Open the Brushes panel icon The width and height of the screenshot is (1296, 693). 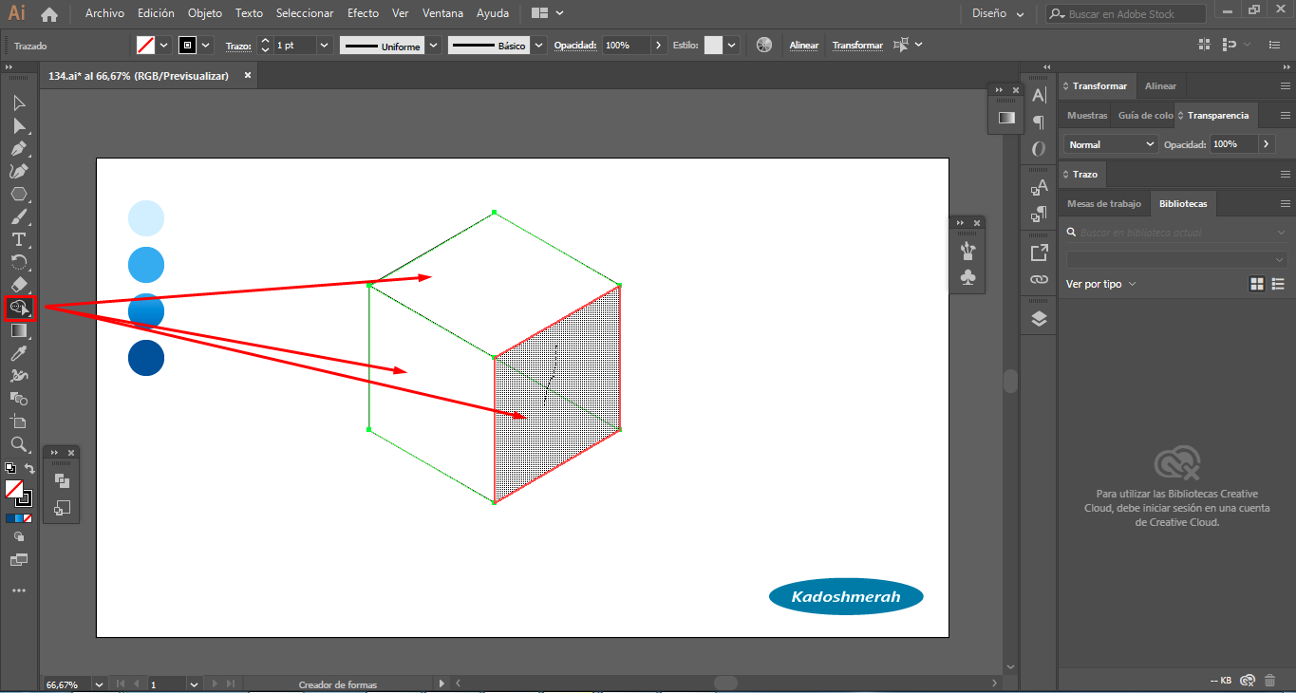pyautogui.click(x=967, y=251)
